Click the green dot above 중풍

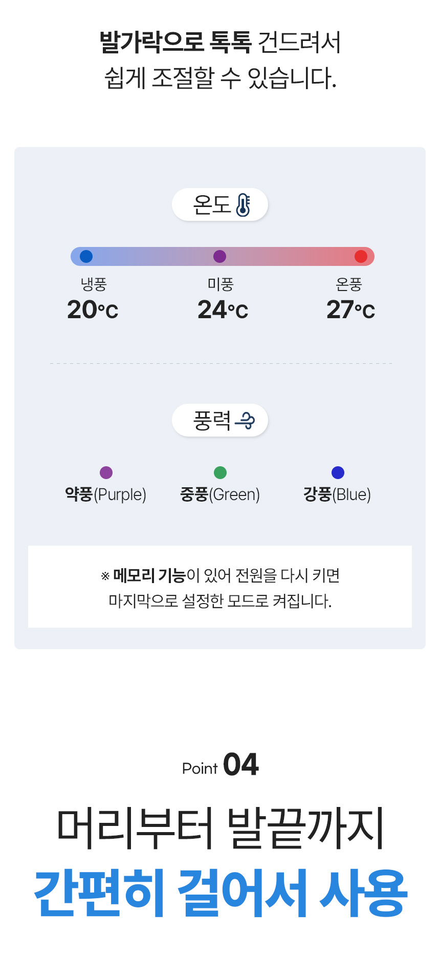220,472
